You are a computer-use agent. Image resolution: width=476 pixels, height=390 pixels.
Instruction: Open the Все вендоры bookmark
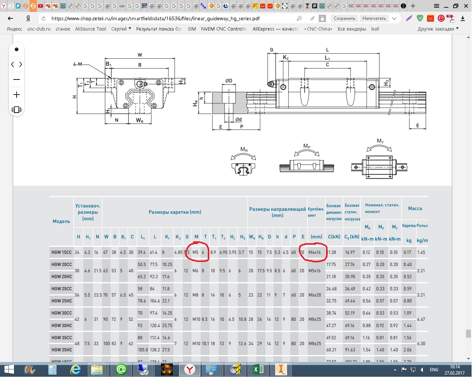click(x=352, y=29)
